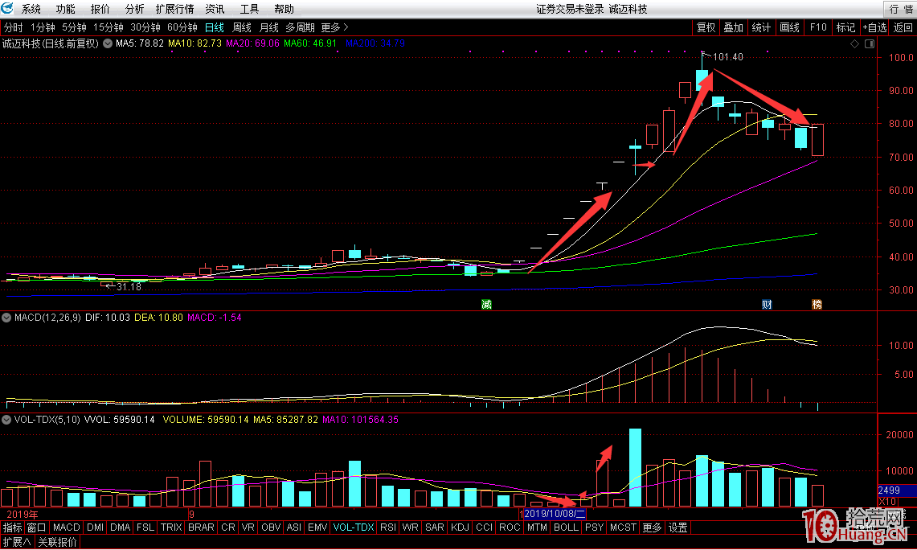917x550 pixels.
Task: Add stock via +自选 button
Action: click(x=874, y=27)
